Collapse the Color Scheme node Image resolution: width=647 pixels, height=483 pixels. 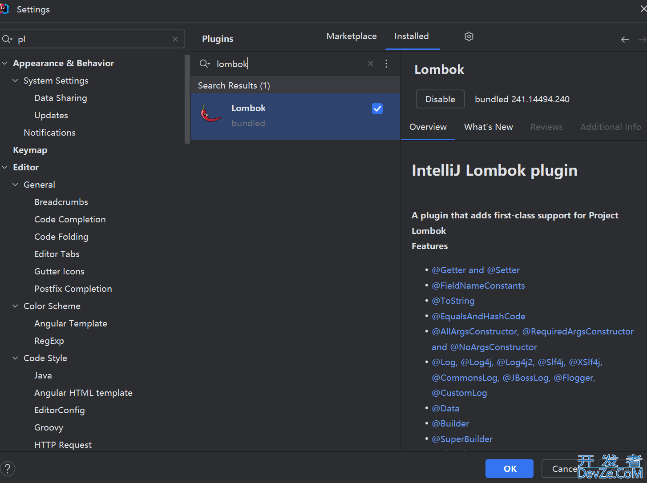(15, 306)
